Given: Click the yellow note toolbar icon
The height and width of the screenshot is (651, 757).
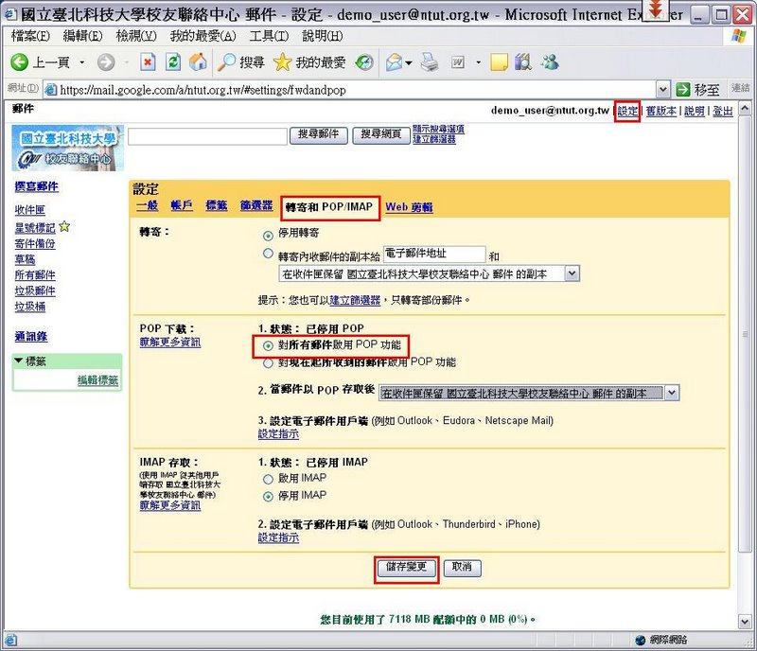Looking at the screenshot, I should 499,62.
